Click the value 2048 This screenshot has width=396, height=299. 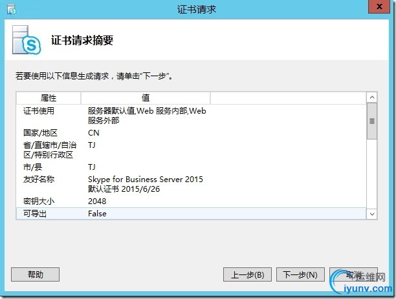pyautogui.click(x=97, y=201)
